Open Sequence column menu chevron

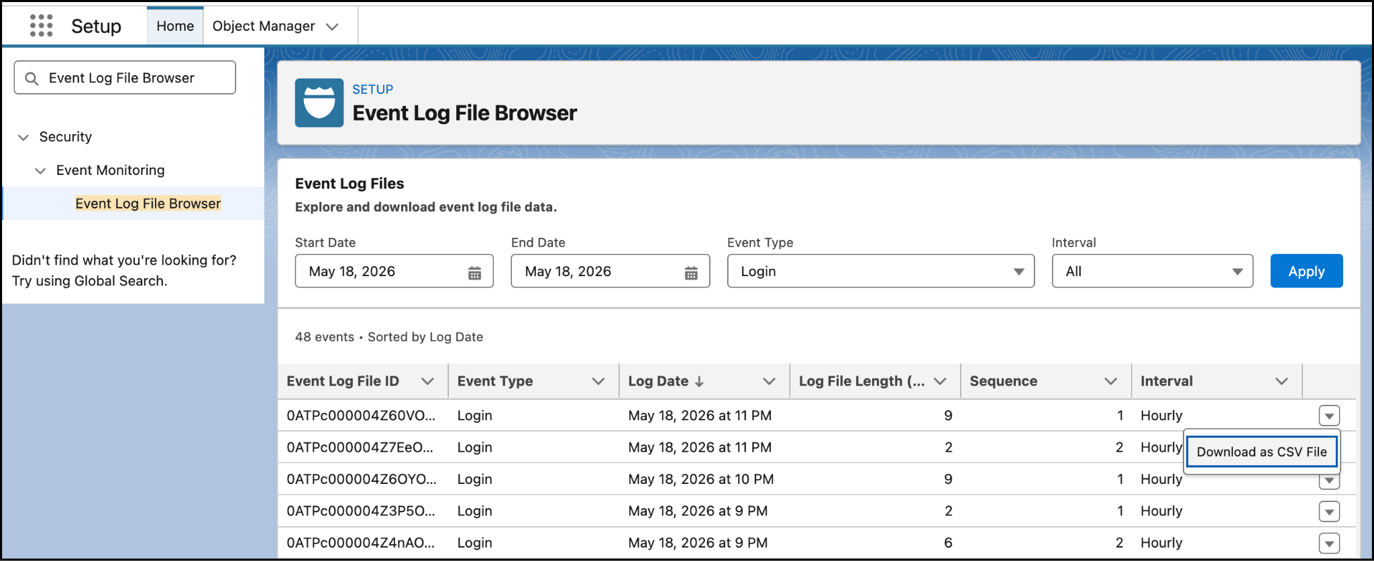tap(1110, 381)
